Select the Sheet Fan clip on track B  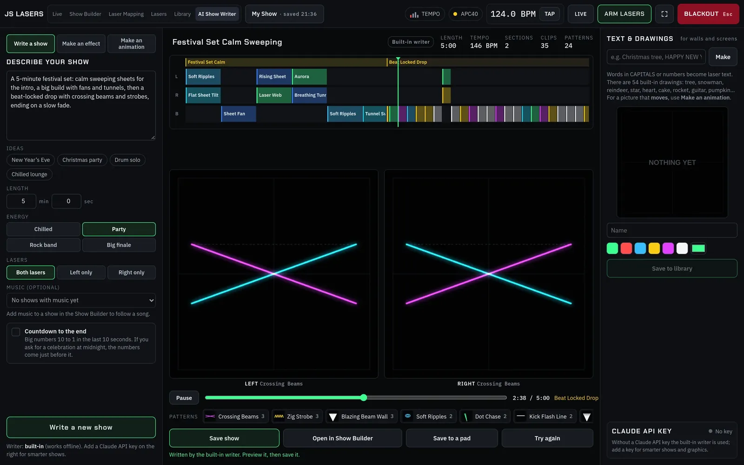tap(239, 114)
